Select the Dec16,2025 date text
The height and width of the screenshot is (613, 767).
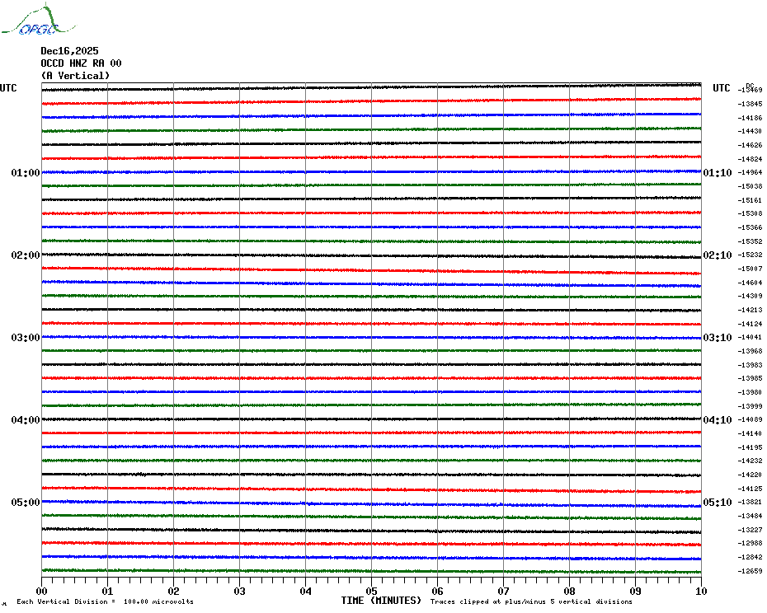pos(69,50)
